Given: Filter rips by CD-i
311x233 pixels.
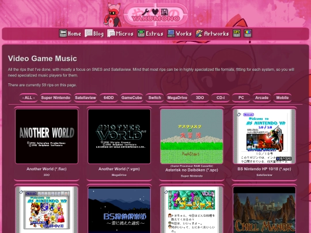Looking at the screenshot, I should pos(221,98).
